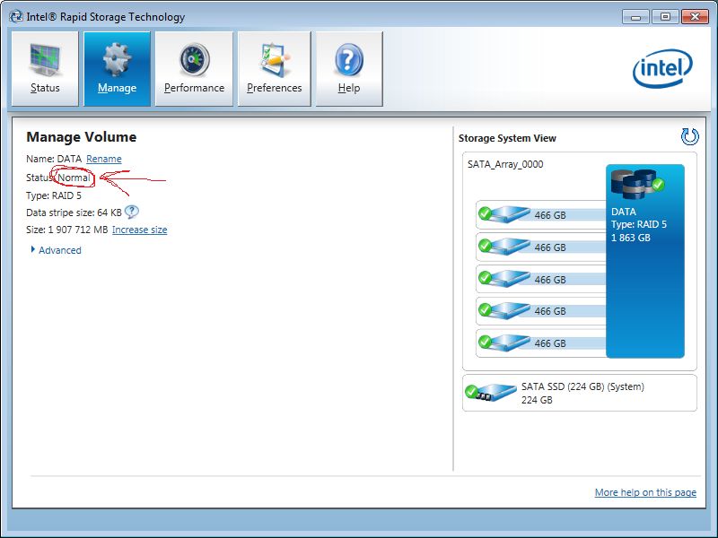Click the Rapid Storage Technology title bar icon
Viewport: 718px width, 538px height.
click(x=16, y=16)
